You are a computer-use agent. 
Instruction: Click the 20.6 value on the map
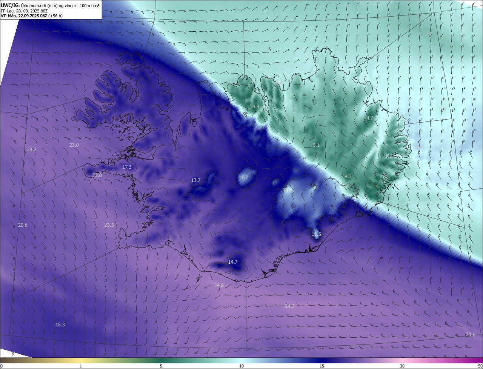[23, 225]
